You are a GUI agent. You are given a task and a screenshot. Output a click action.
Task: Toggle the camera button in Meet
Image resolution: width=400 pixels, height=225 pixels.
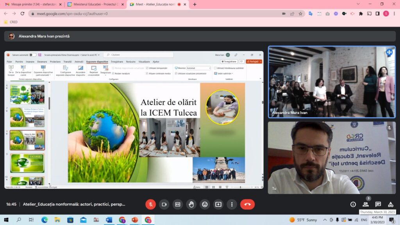click(x=164, y=204)
